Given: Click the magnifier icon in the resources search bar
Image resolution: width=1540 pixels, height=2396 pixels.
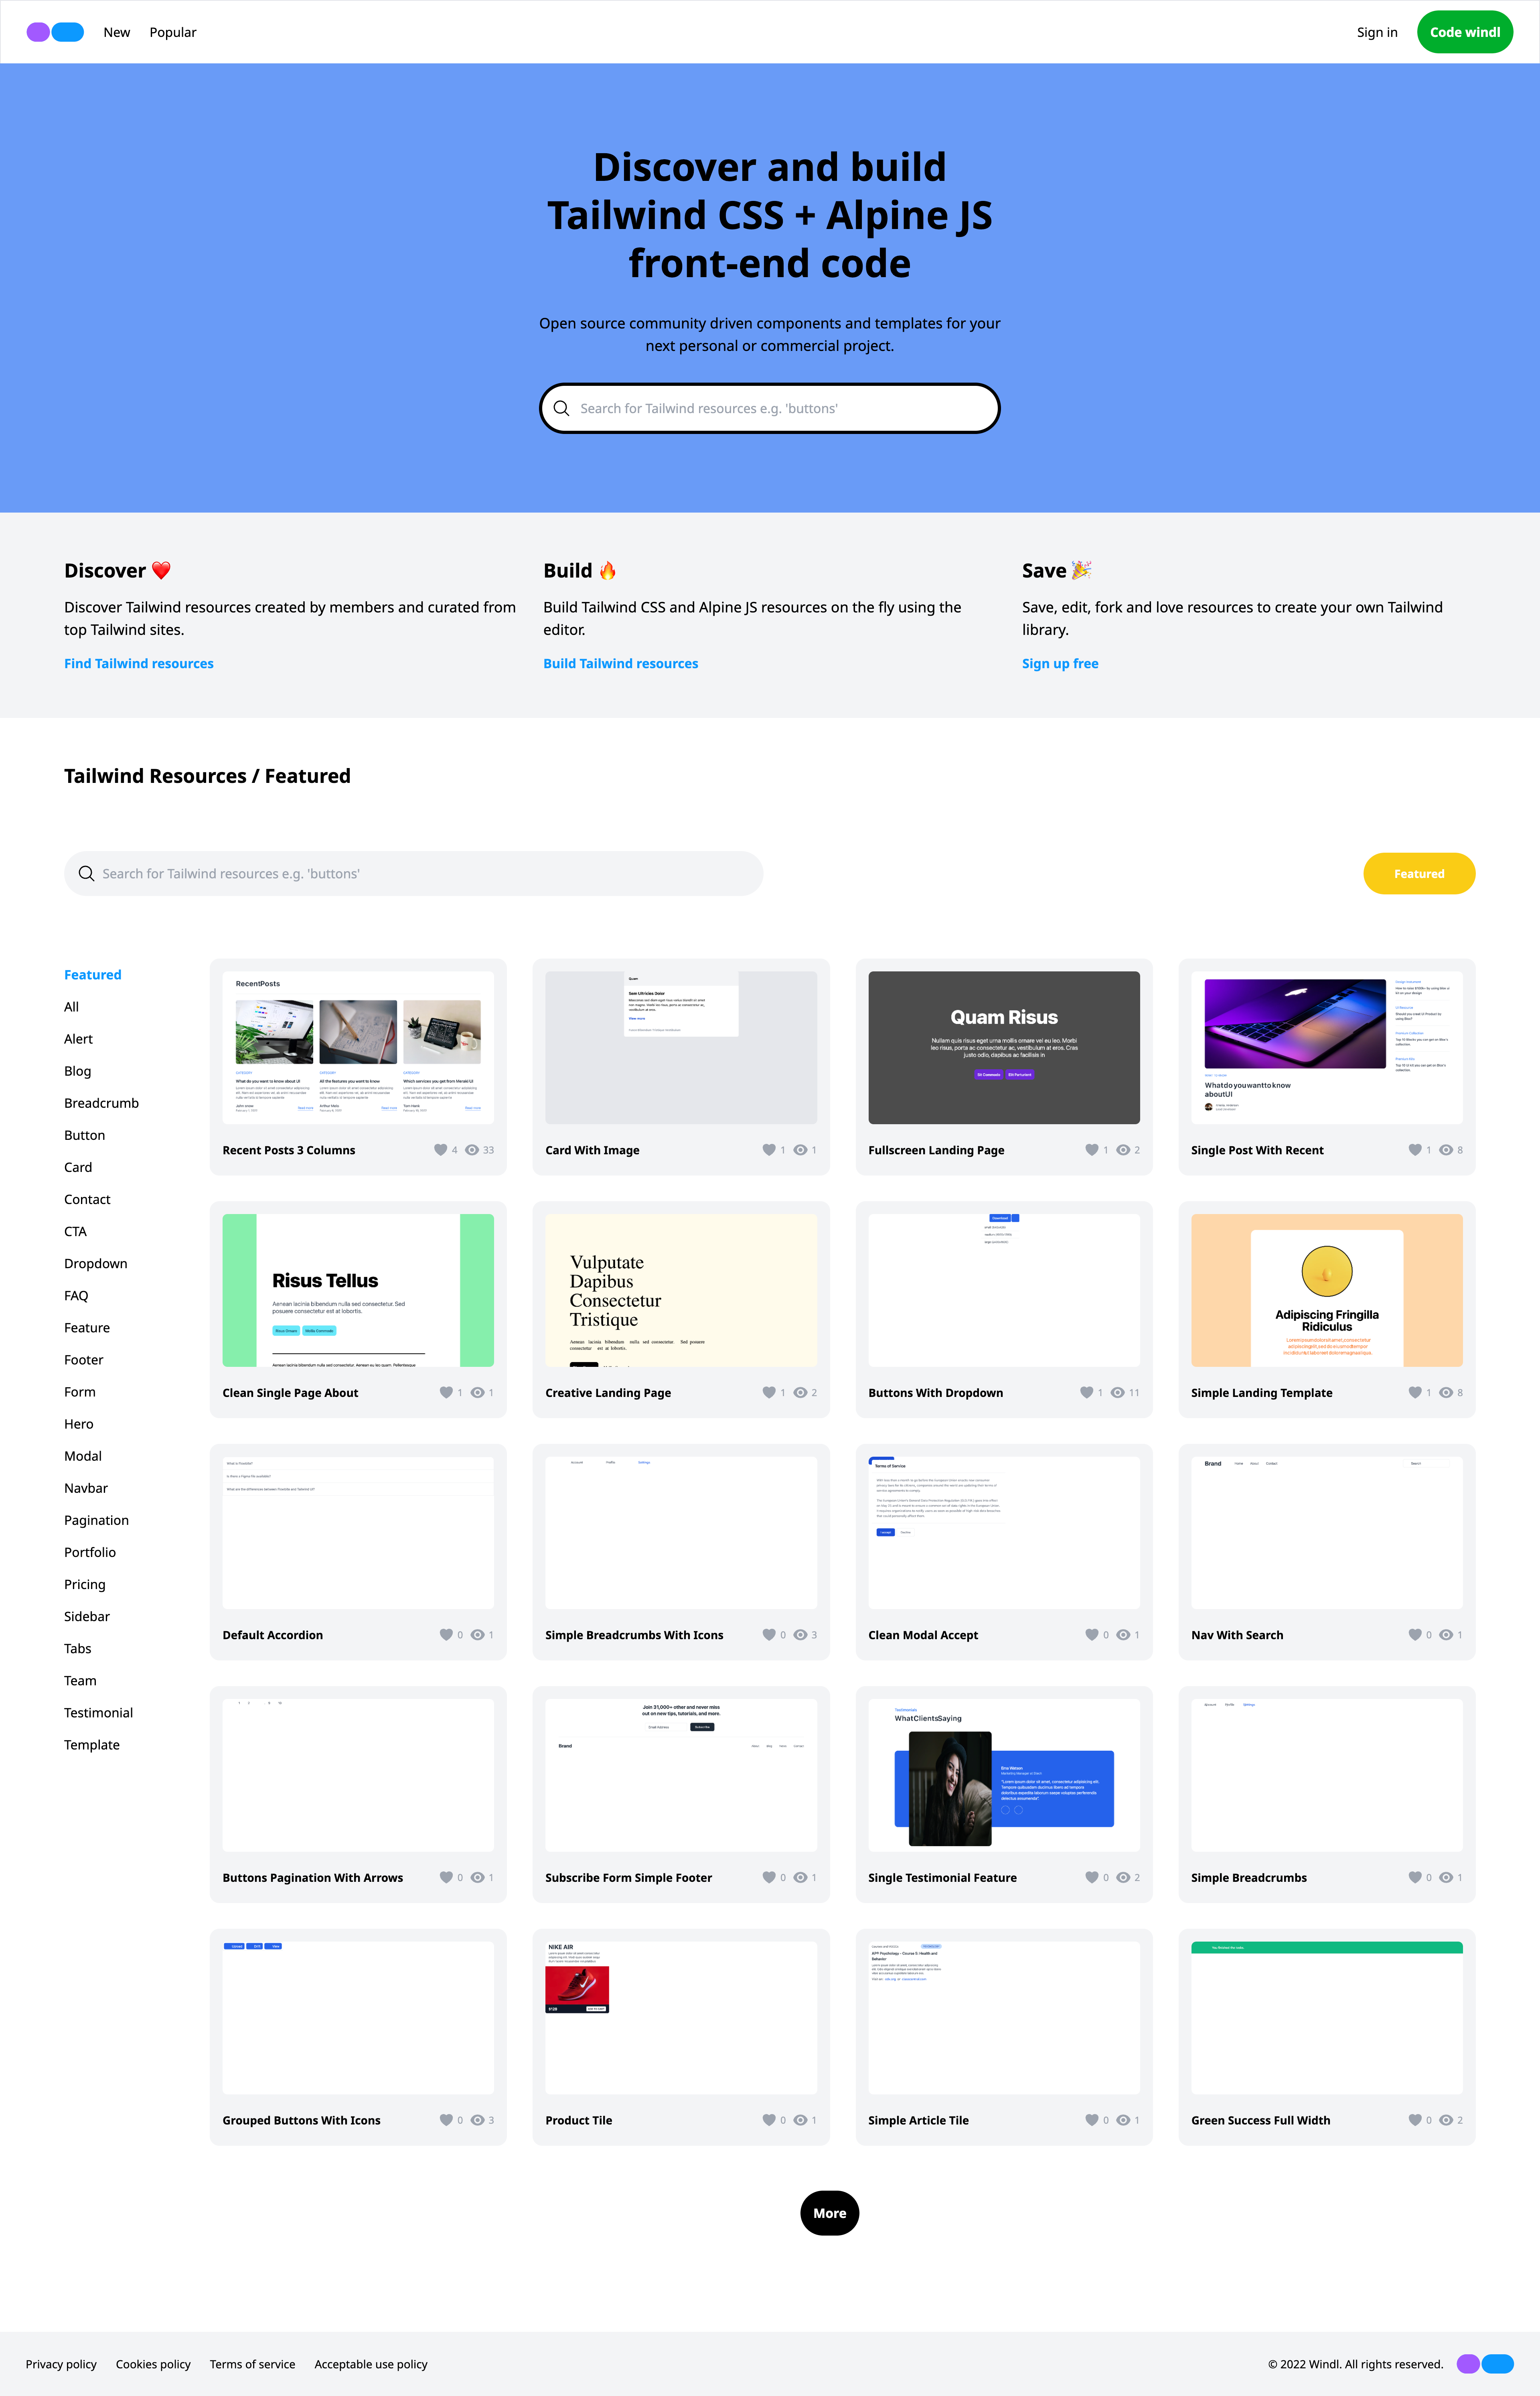Looking at the screenshot, I should [x=87, y=873].
